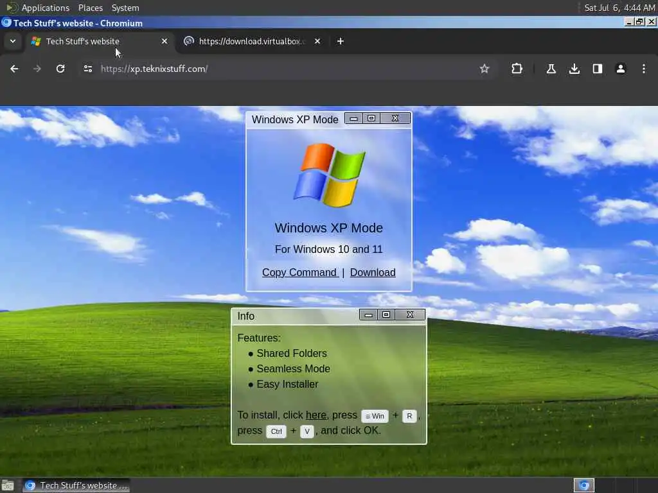The width and height of the screenshot is (658, 493).
Task: Close the Windows XP Mode panel
Action: tap(395, 119)
